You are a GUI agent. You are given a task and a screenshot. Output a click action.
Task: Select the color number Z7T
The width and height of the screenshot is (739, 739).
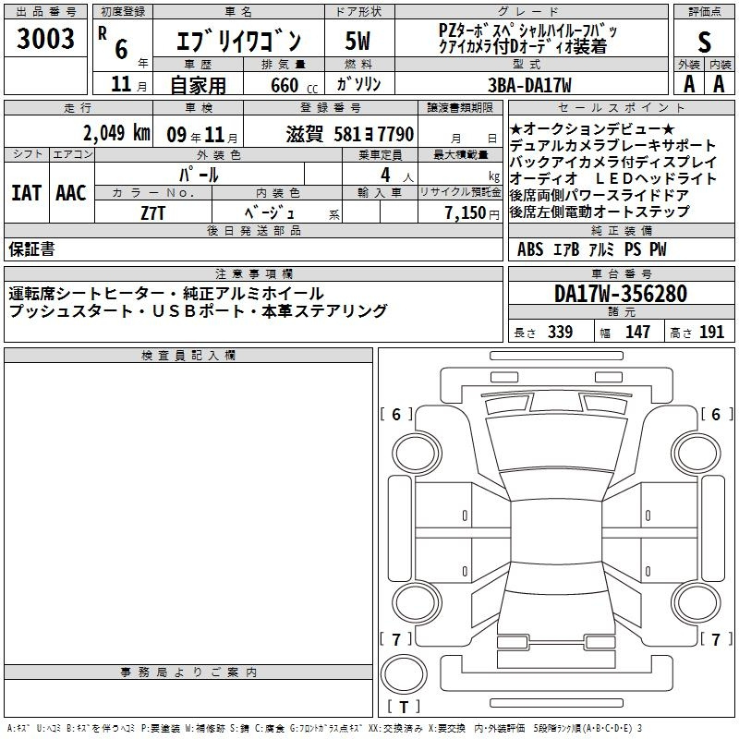point(152,213)
